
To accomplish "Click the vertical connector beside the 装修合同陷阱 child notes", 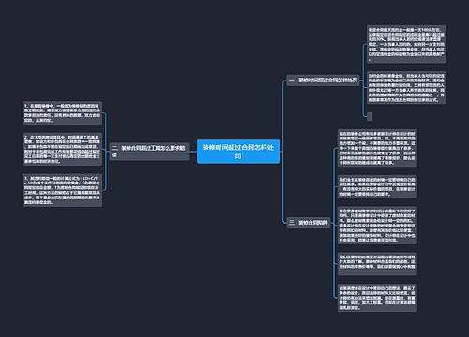I will click(334, 223).
